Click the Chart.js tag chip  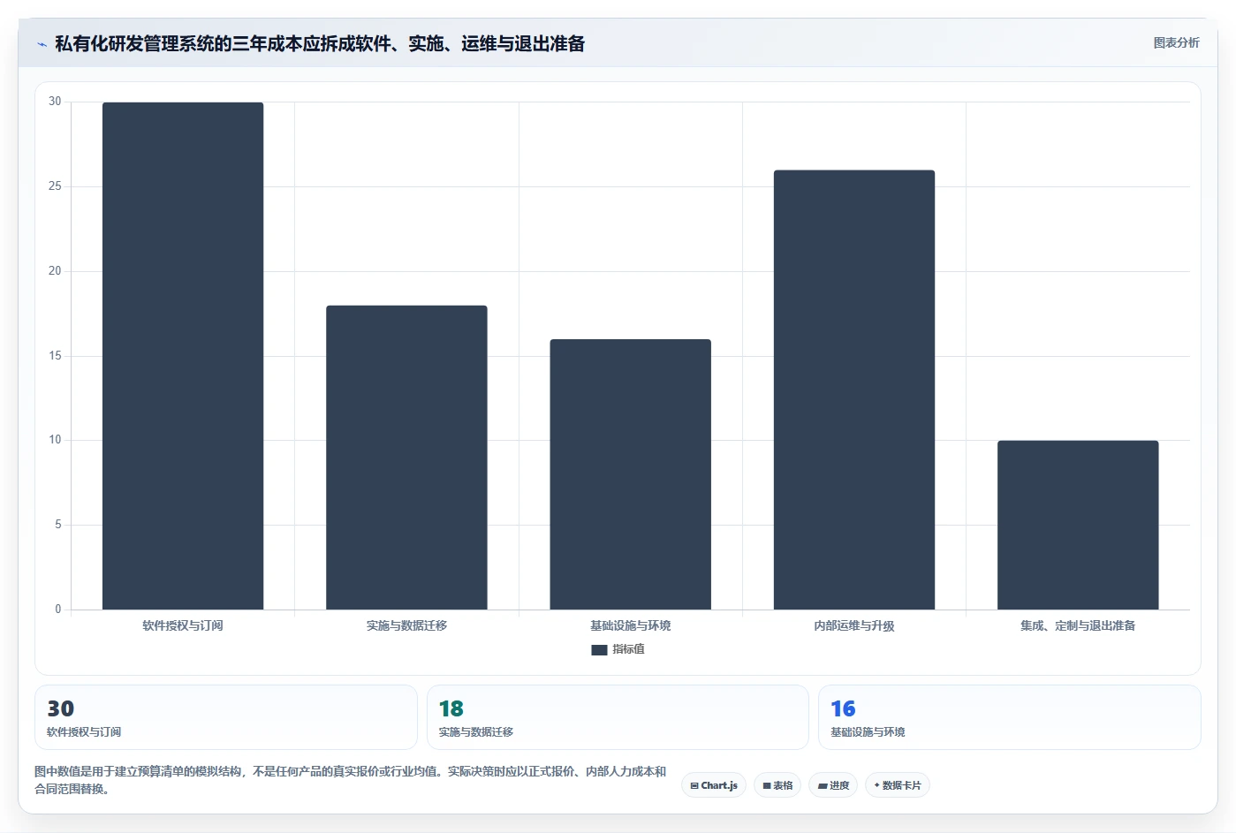pyautogui.click(x=714, y=785)
